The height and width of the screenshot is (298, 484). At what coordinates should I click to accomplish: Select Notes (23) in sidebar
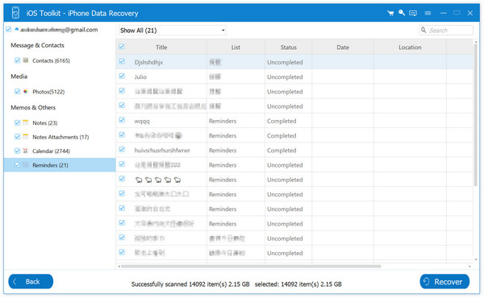click(45, 123)
